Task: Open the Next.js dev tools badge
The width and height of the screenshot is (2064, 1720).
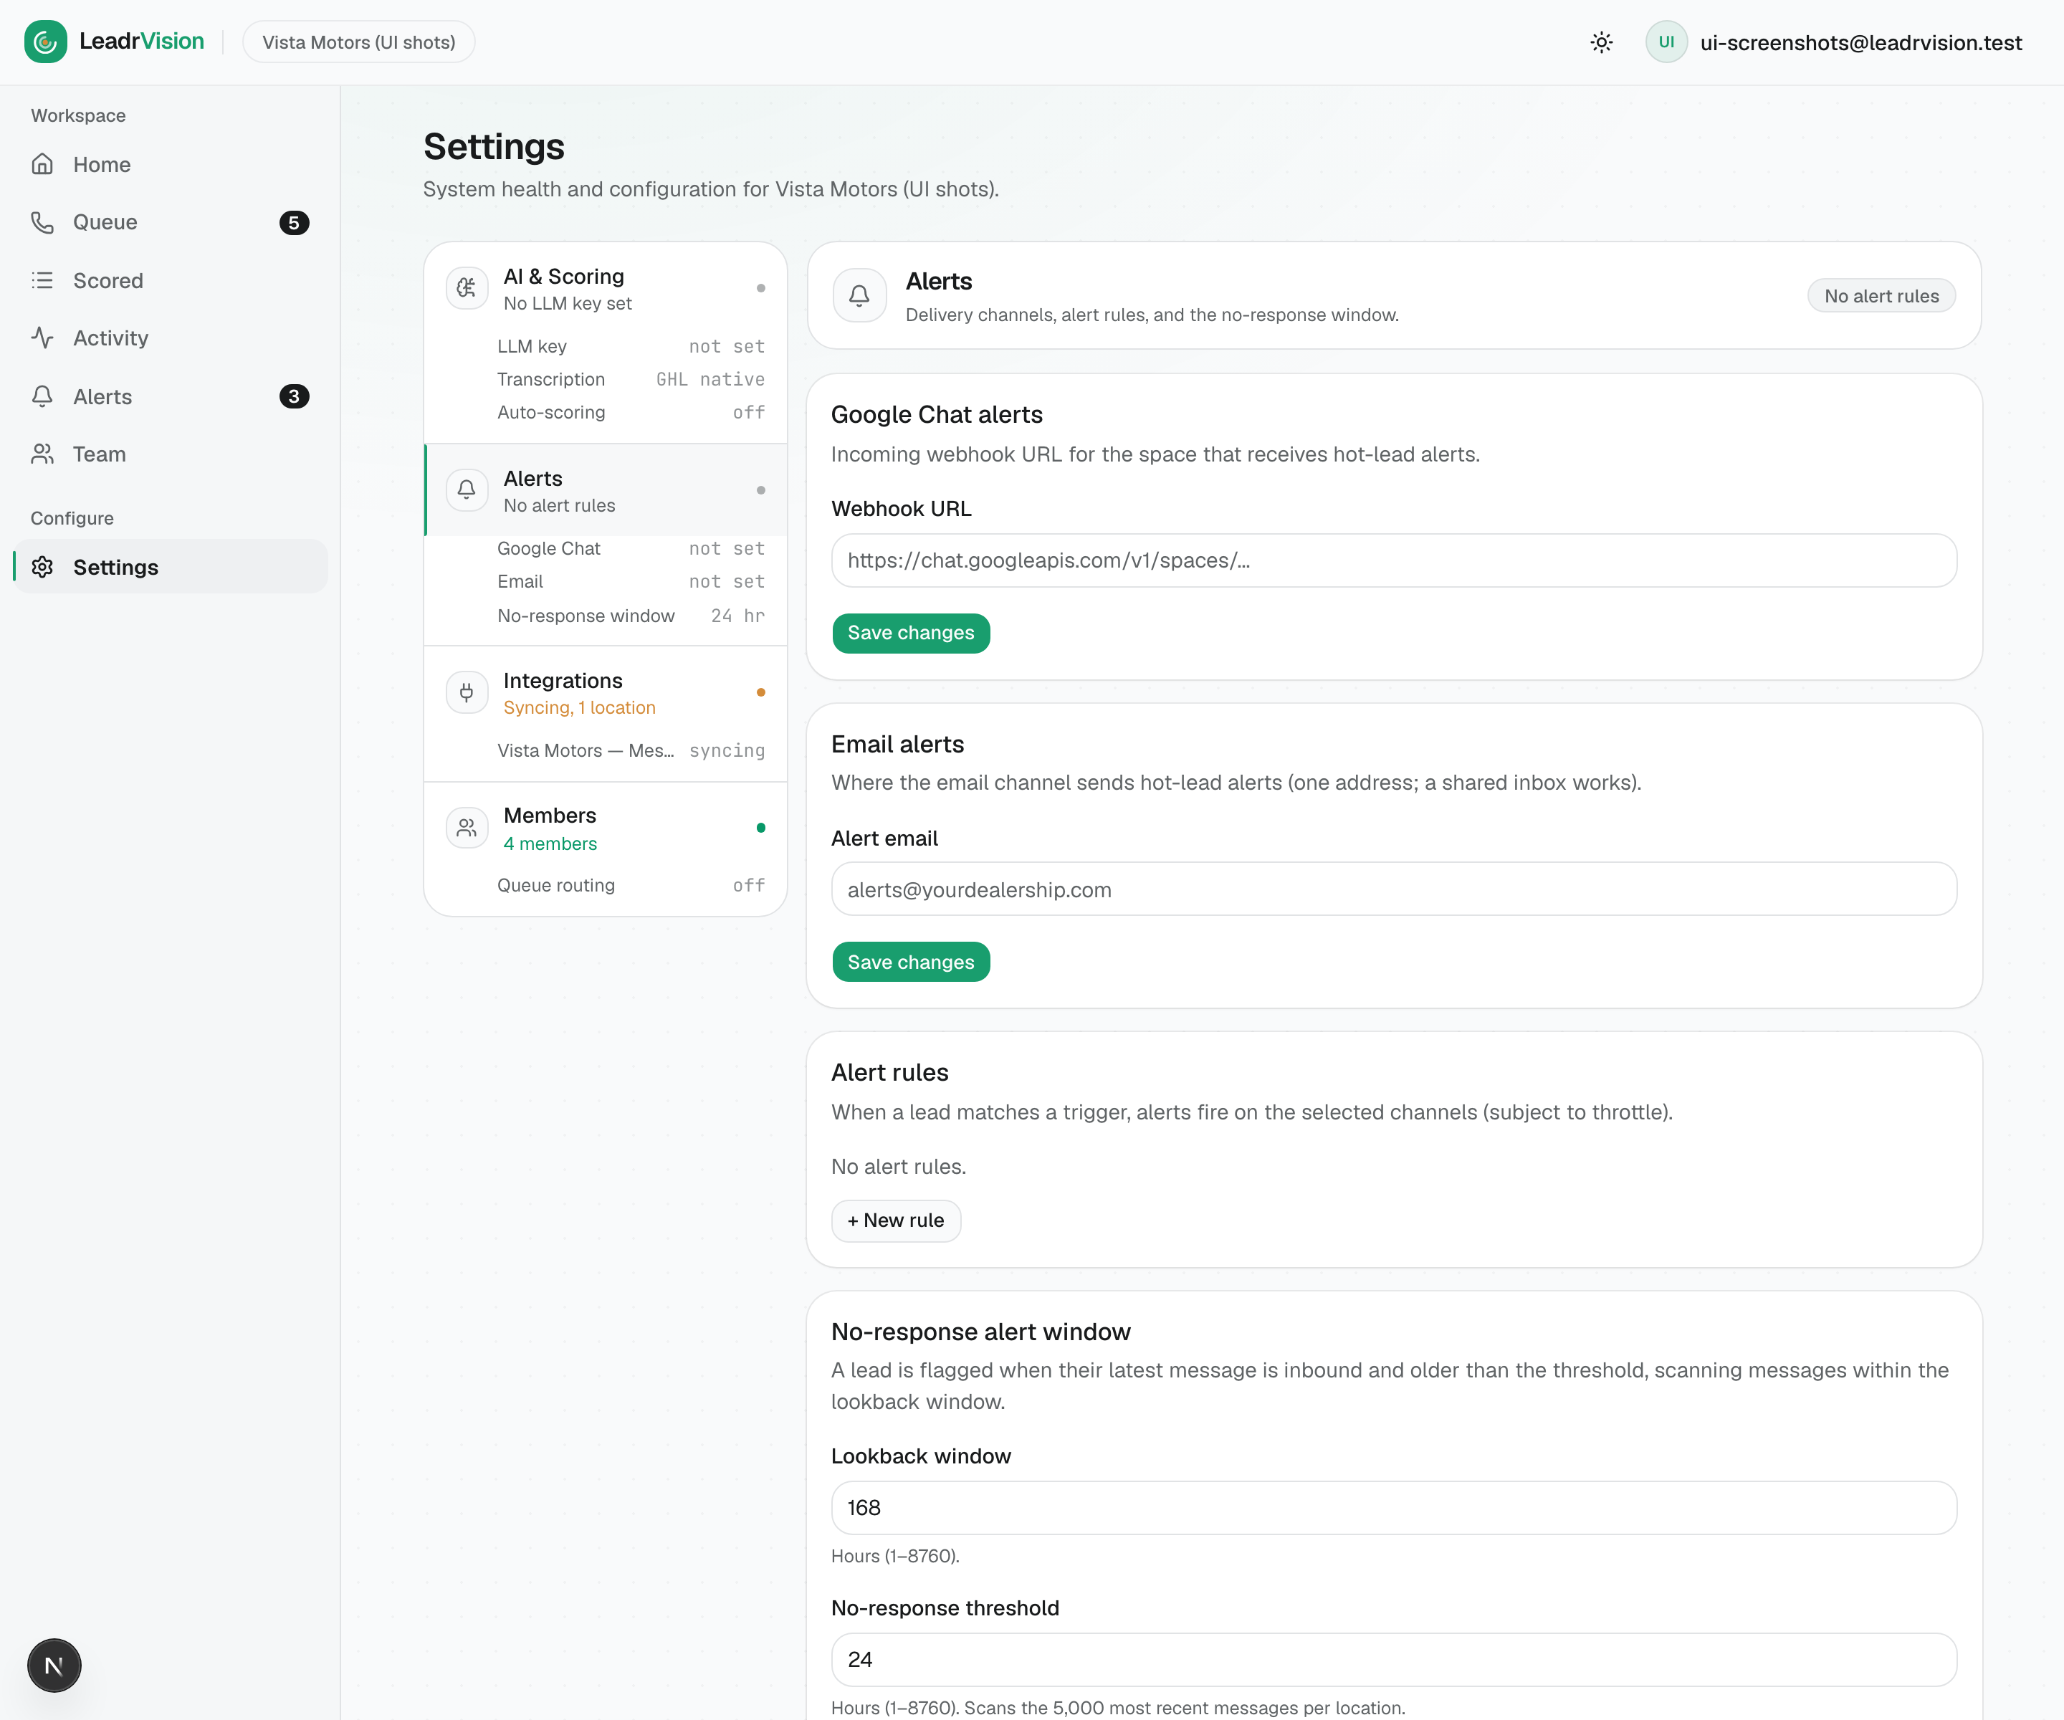Action: [x=54, y=1665]
